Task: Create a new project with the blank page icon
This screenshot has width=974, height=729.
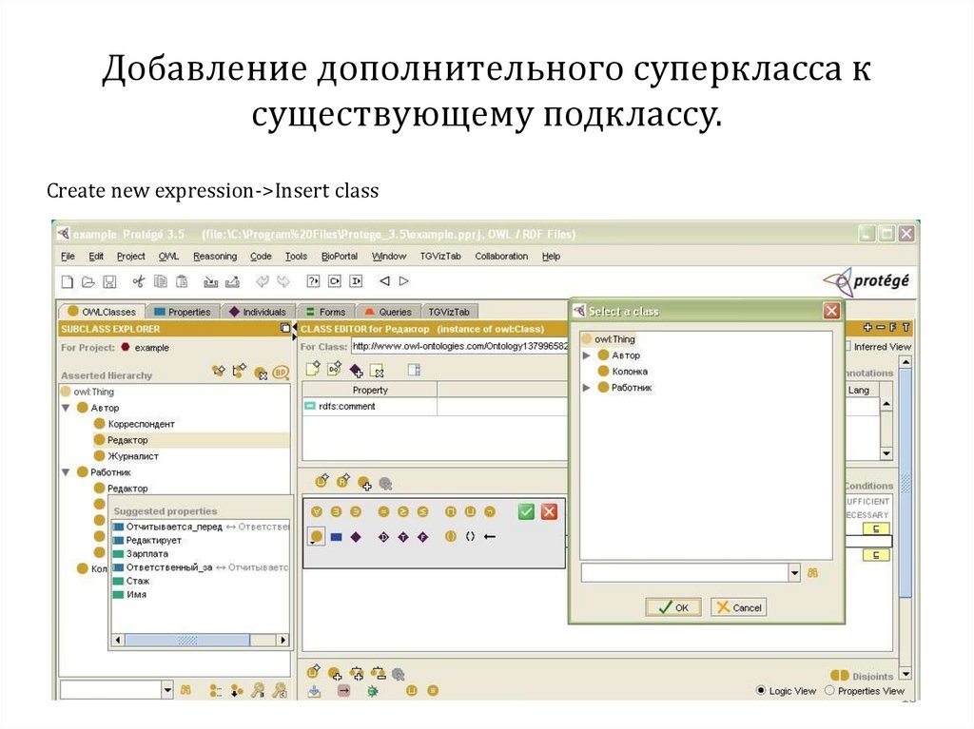Action: tap(68, 282)
